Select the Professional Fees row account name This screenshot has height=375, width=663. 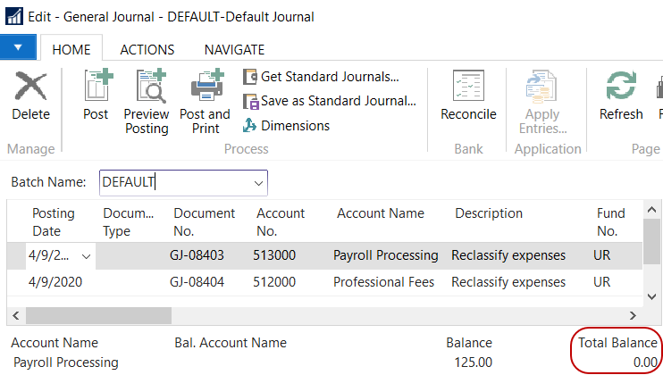(383, 282)
